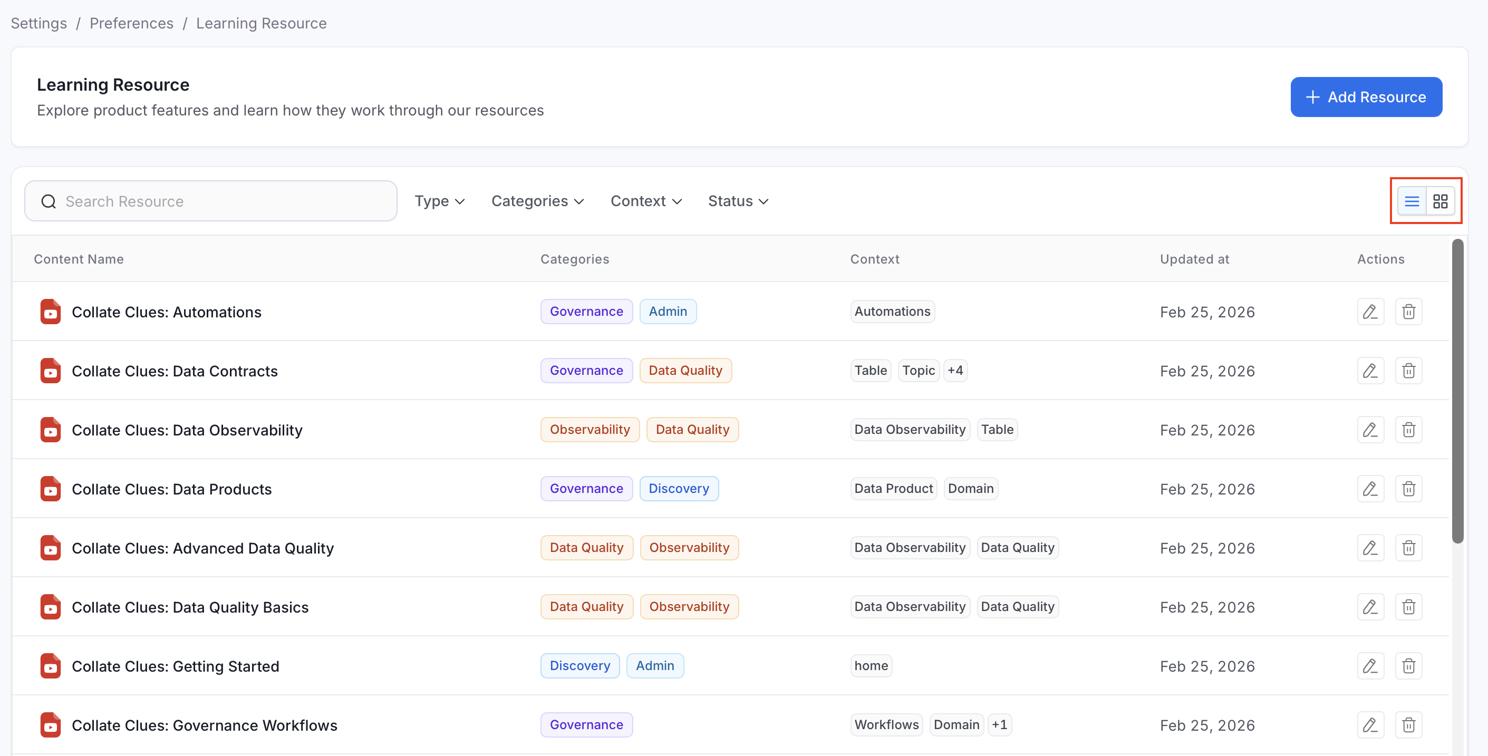
Task: Open Collate Clues: Governance Workflows
Action: 205,725
